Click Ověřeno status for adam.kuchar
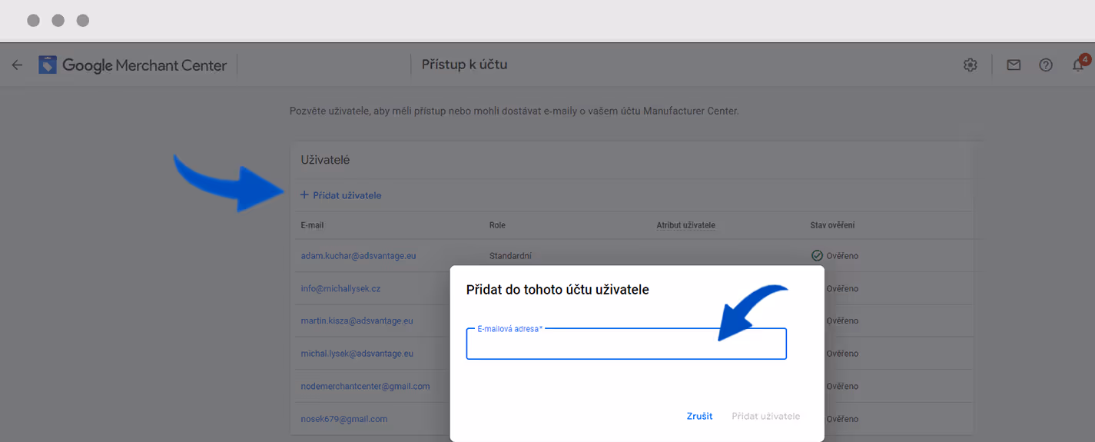The image size is (1095, 442). pyautogui.click(x=842, y=255)
